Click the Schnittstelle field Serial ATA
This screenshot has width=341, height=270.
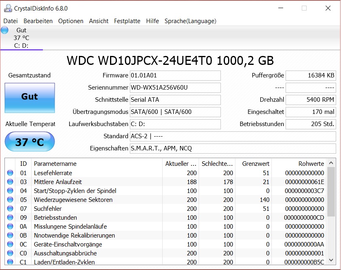pyautogui.click(x=175, y=100)
